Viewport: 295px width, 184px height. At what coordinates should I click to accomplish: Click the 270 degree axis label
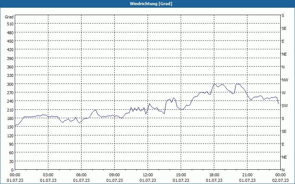tap(10, 93)
